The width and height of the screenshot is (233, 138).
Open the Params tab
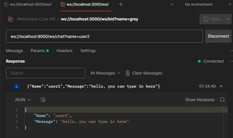(x=40, y=51)
